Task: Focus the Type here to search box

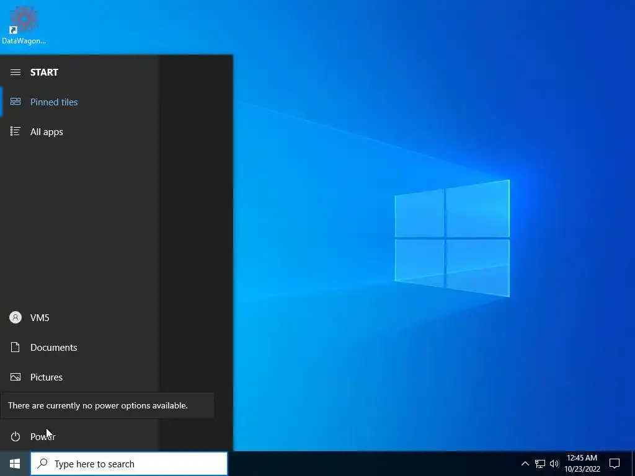Action: (129, 464)
